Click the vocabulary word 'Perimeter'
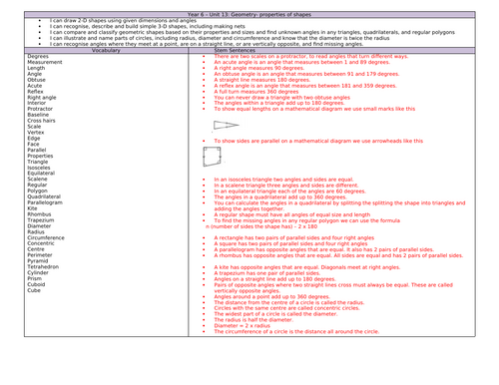This screenshot has width=499, height=385. (40, 255)
